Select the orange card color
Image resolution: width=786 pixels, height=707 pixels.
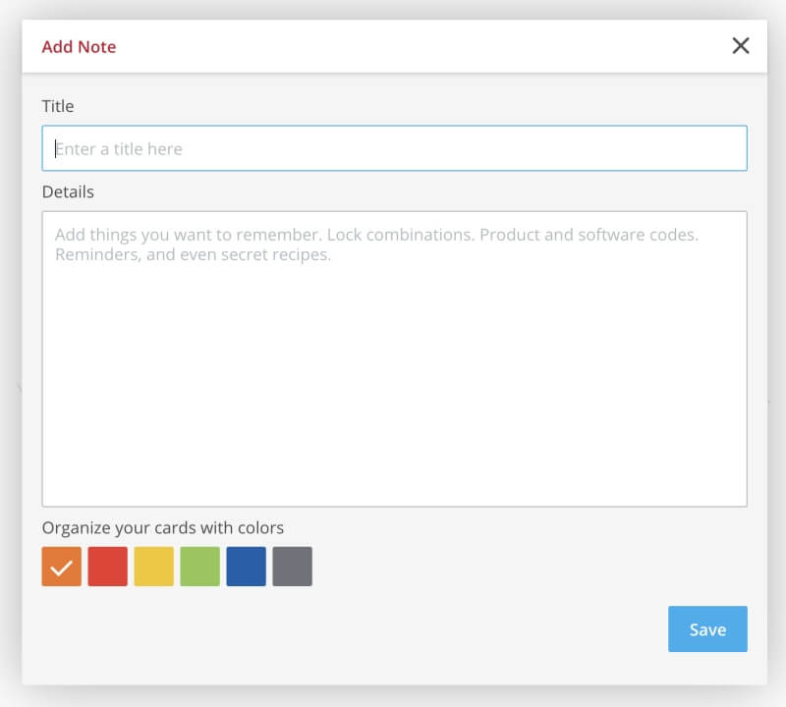click(x=62, y=567)
